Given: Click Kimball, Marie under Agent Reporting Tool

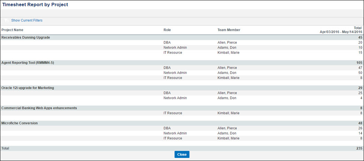Looking at the screenshot, I should [229, 78].
